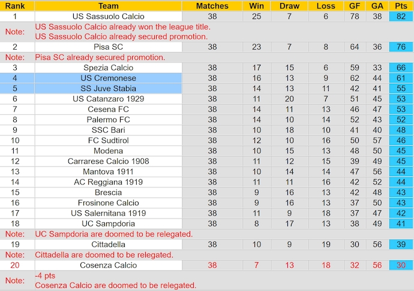The image size is (414, 291).
Task: Click the US Sassuolo Calcio team name
Action: (108, 16)
